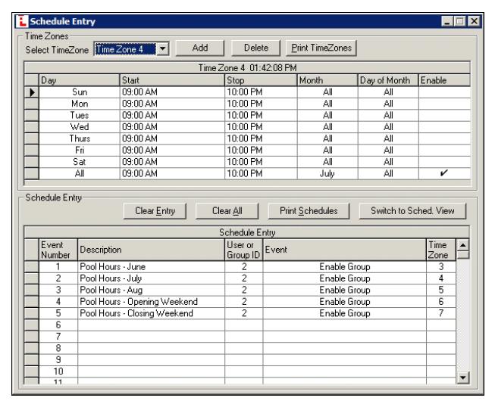Screen dimensions: 495x407
Task: Click Print TimeZones button
Action: (x=321, y=48)
